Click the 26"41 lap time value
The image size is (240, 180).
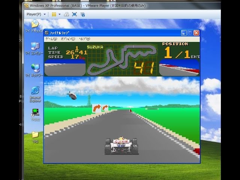[76, 52]
